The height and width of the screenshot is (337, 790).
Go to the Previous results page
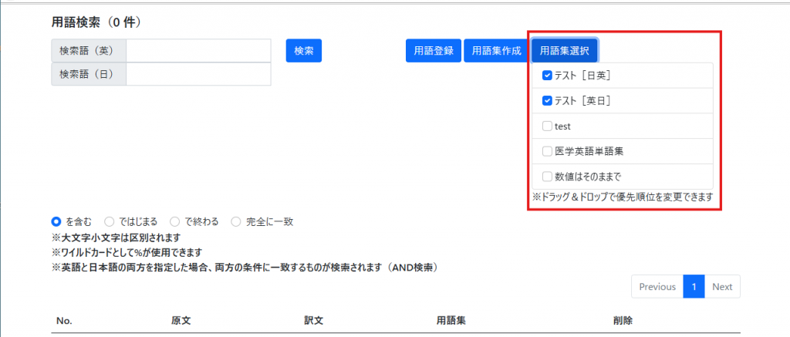657,287
